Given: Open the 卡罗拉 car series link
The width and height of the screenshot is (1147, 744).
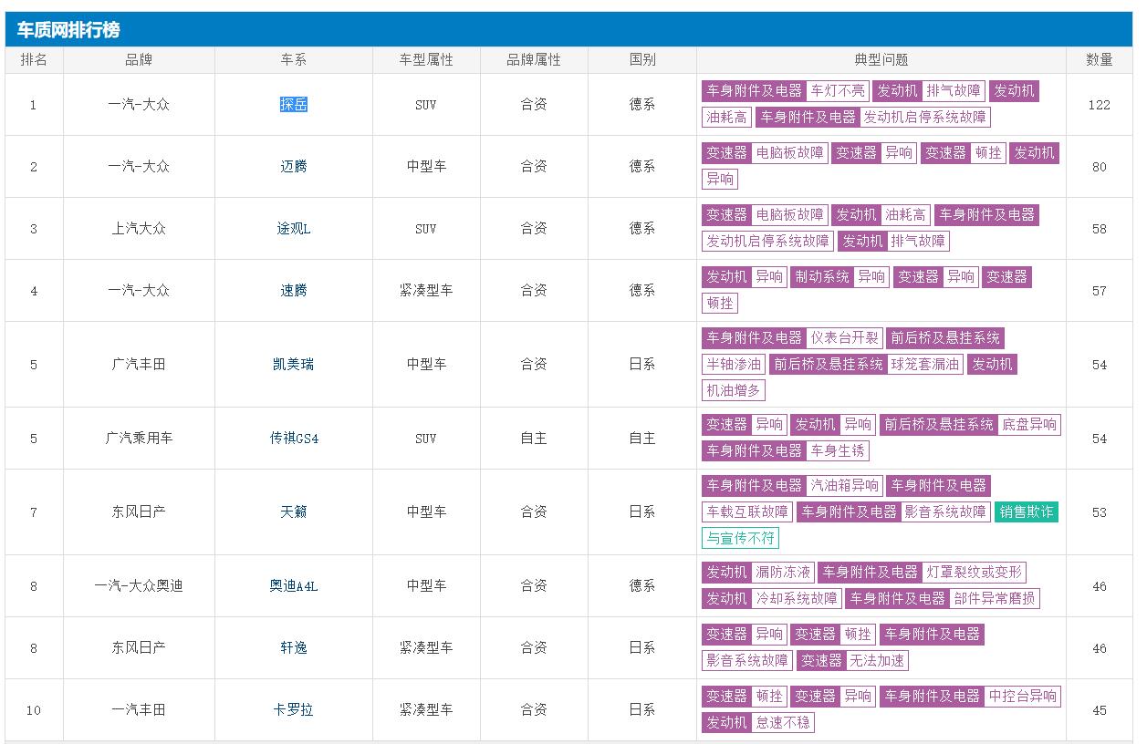Looking at the screenshot, I should click(294, 710).
